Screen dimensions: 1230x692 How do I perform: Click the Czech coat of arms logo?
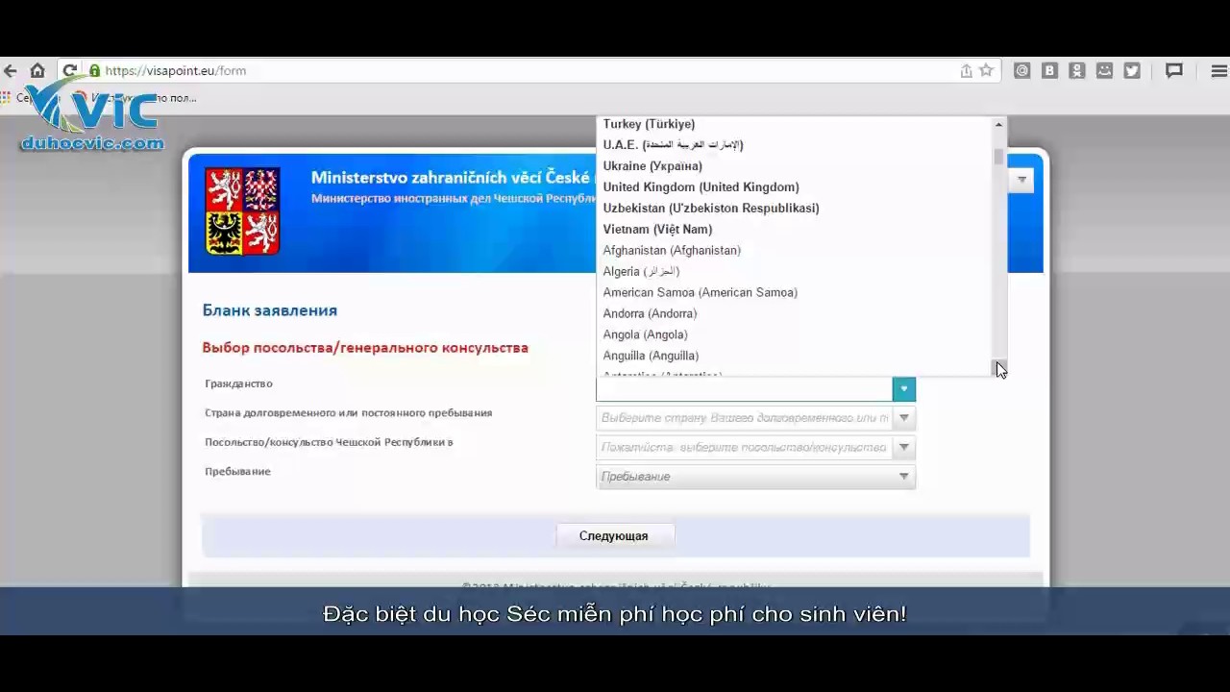point(242,210)
